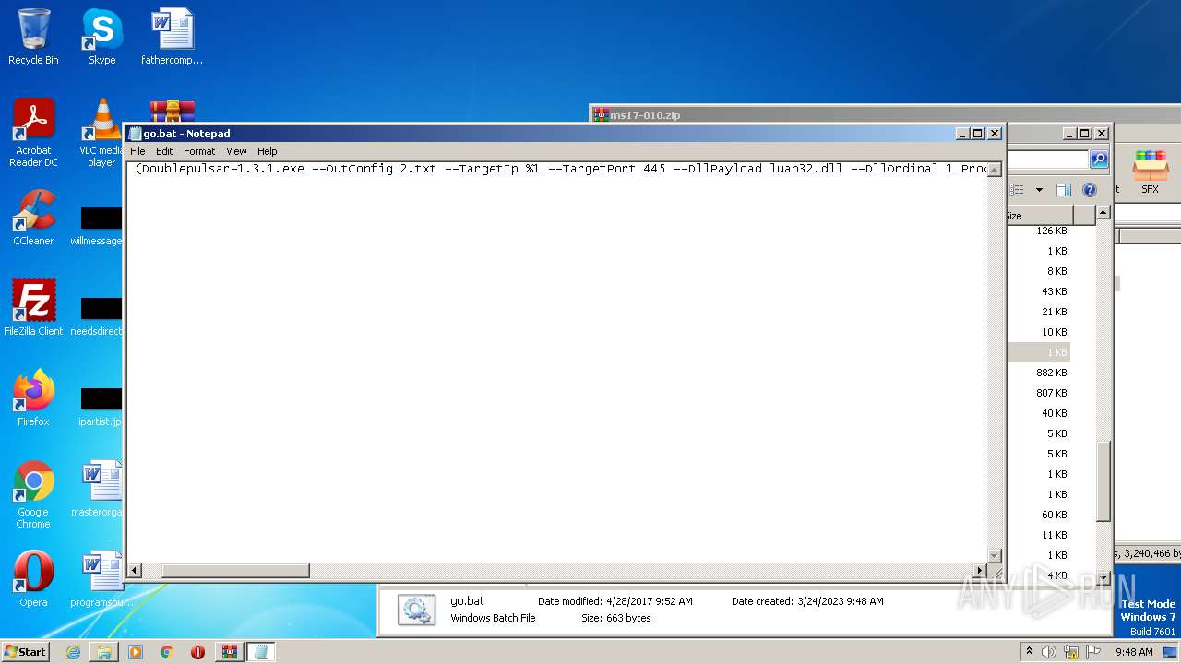Open Internet Explorer from taskbar
This screenshot has width=1181, height=664.
pyautogui.click(x=73, y=652)
